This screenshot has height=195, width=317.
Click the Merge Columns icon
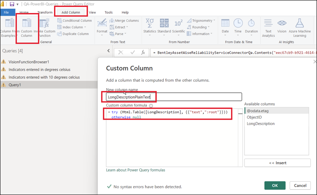112,21
